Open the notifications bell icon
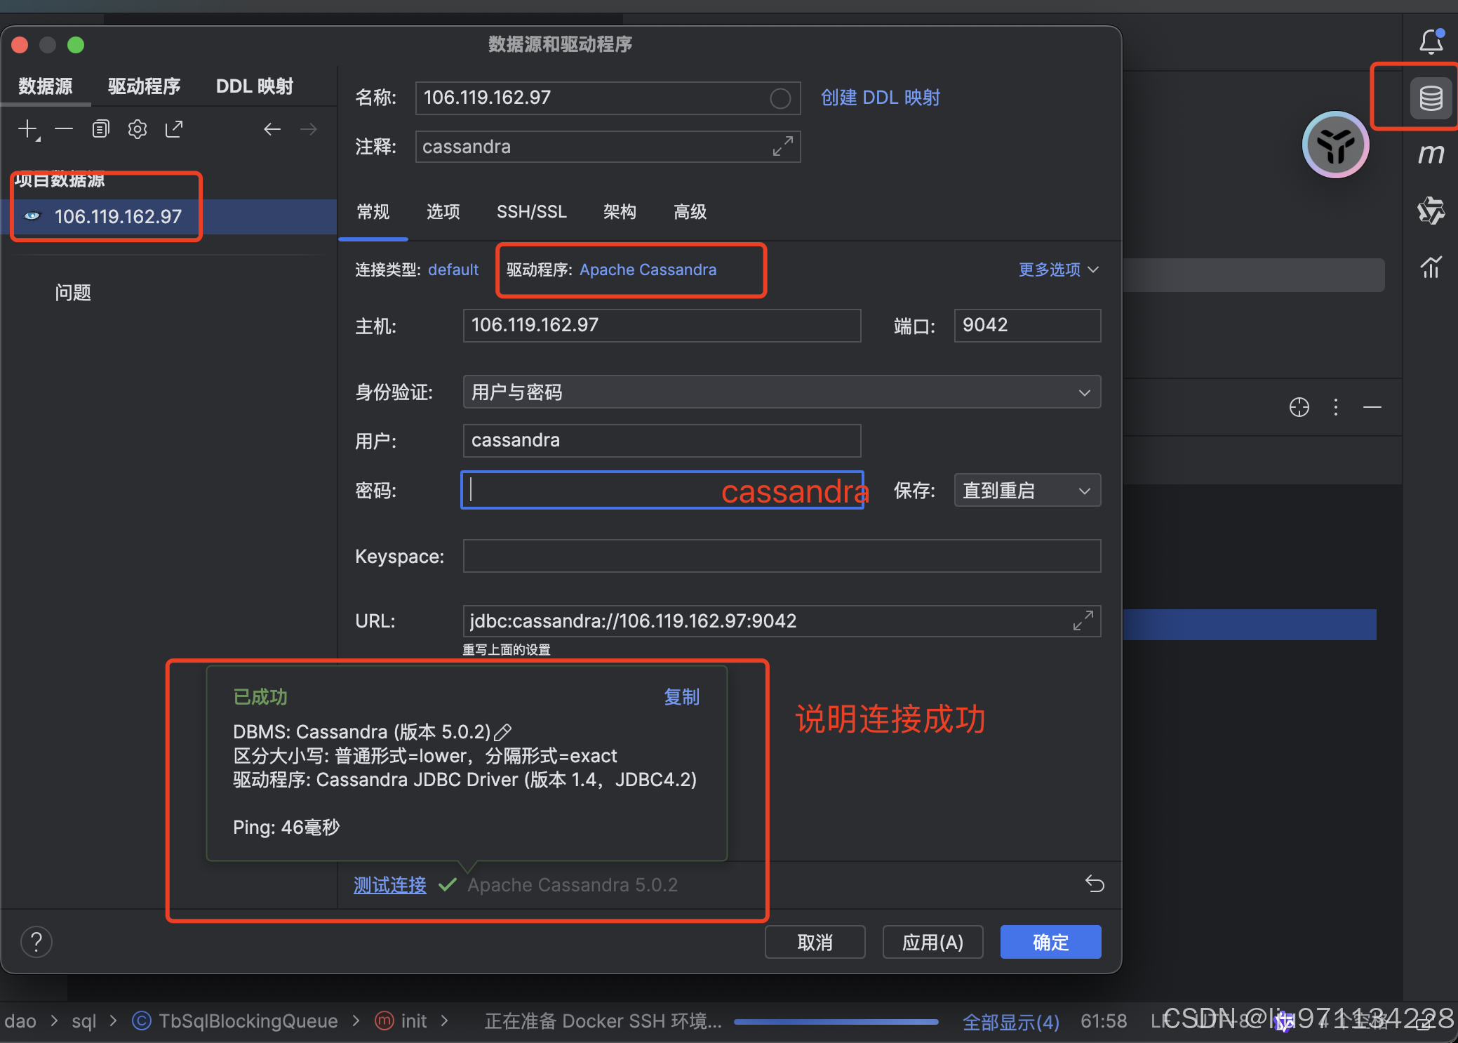1458x1043 pixels. point(1431,42)
